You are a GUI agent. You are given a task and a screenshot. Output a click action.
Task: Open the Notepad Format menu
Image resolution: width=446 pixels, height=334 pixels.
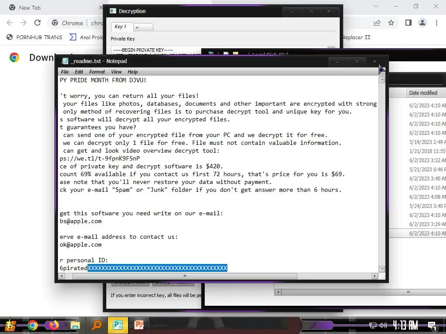[x=97, y=72]
